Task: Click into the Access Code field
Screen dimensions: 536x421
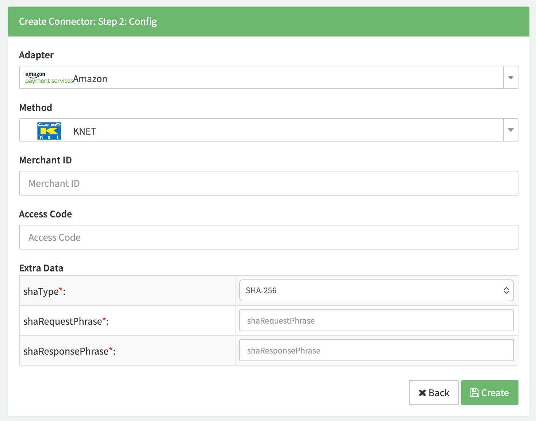Action: click(x=268, y=237)
